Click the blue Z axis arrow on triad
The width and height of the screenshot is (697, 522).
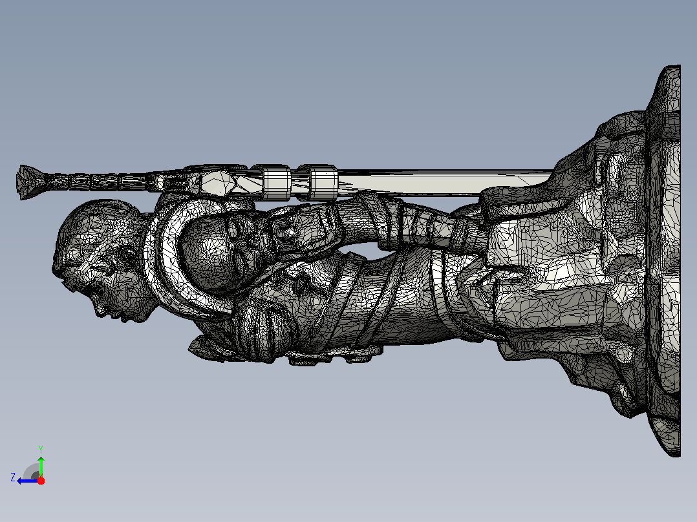[27, 481]
